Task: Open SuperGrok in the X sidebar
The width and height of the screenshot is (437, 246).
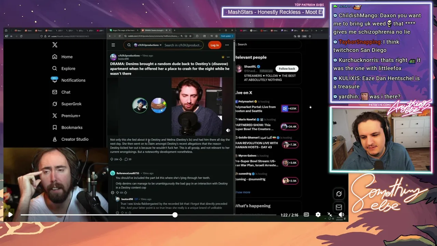Action: pos(67,104)
